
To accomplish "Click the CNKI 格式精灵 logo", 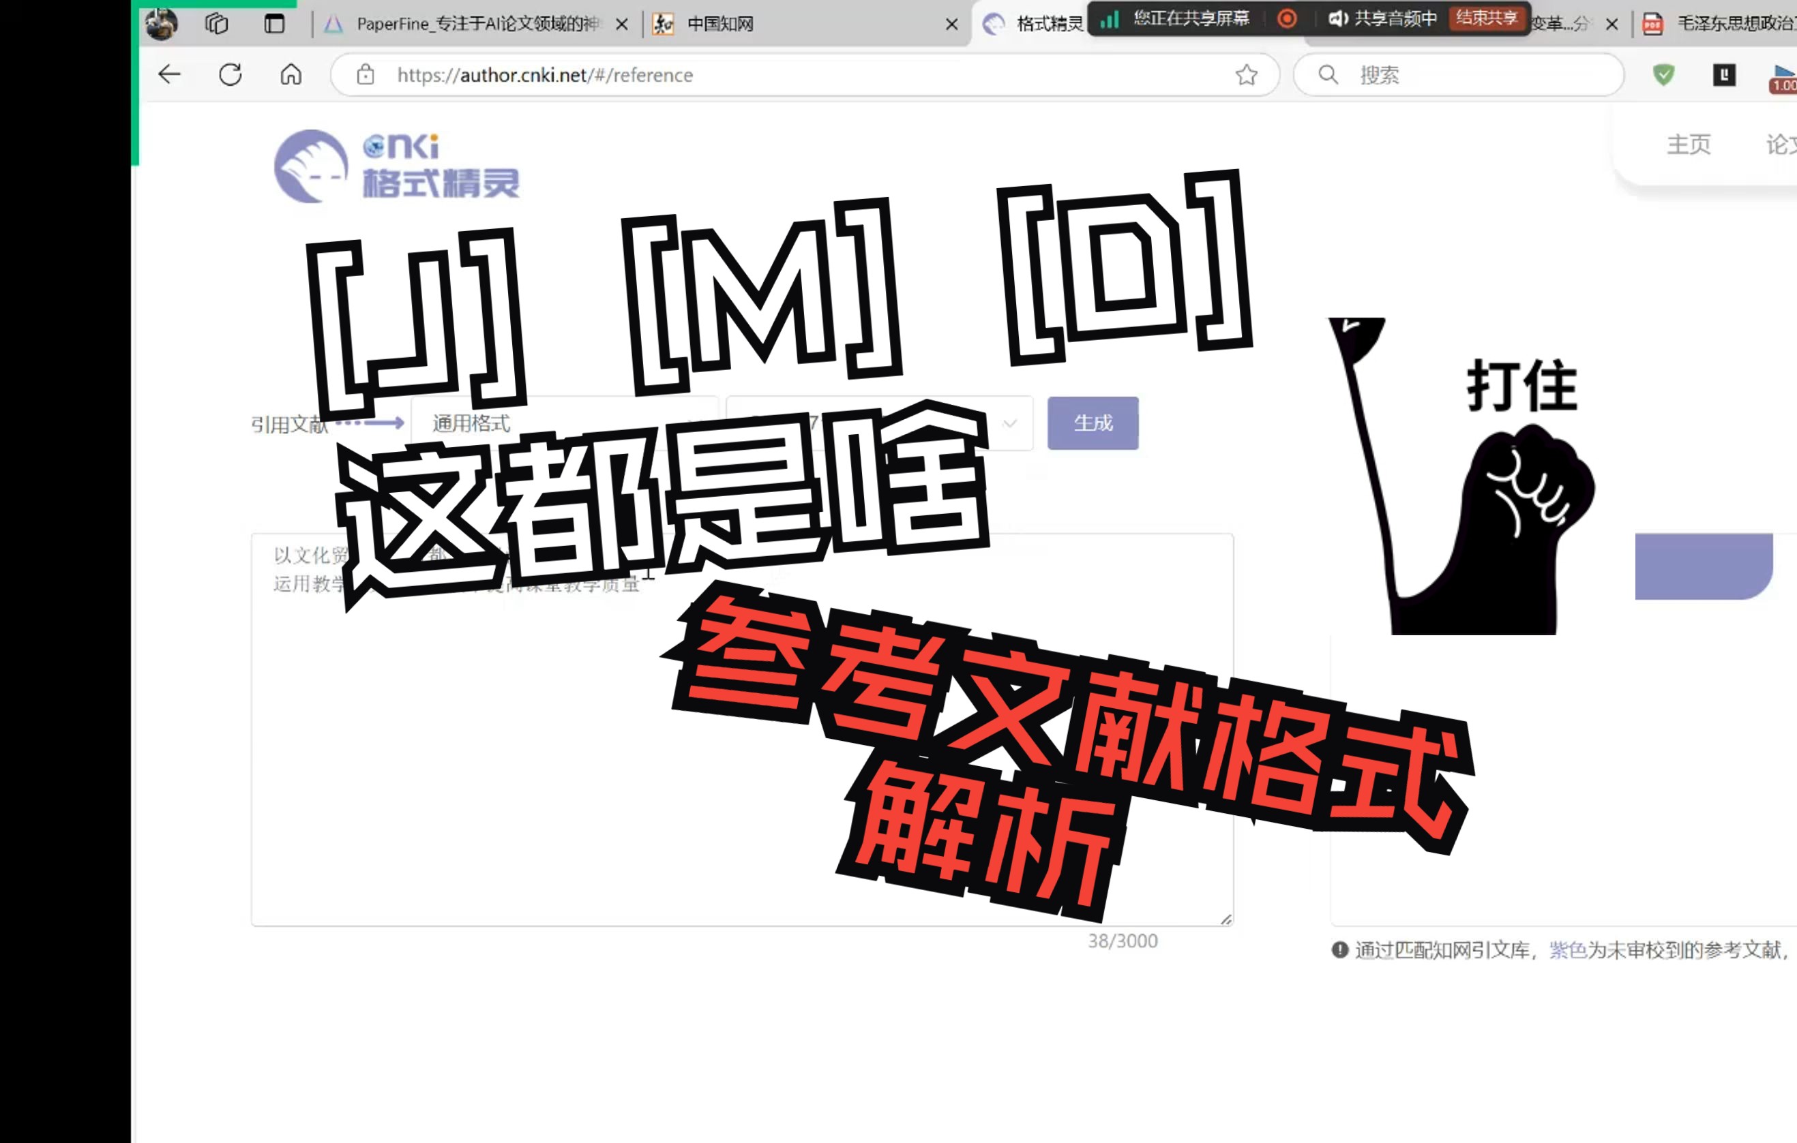I will coord(396,166).
